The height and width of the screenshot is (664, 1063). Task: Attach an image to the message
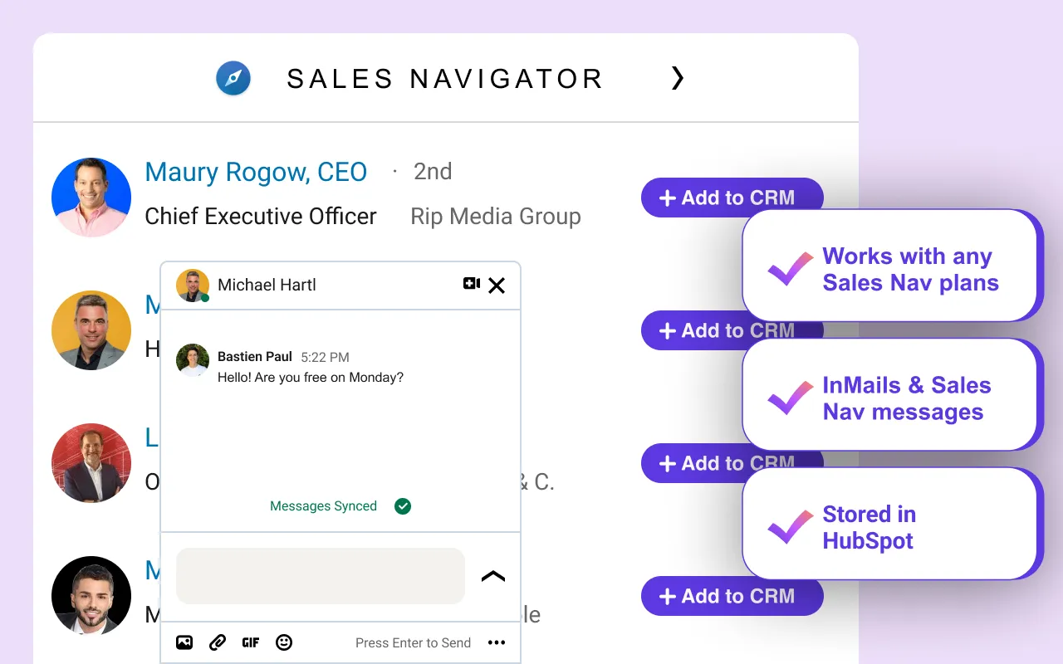pos(184,642)
